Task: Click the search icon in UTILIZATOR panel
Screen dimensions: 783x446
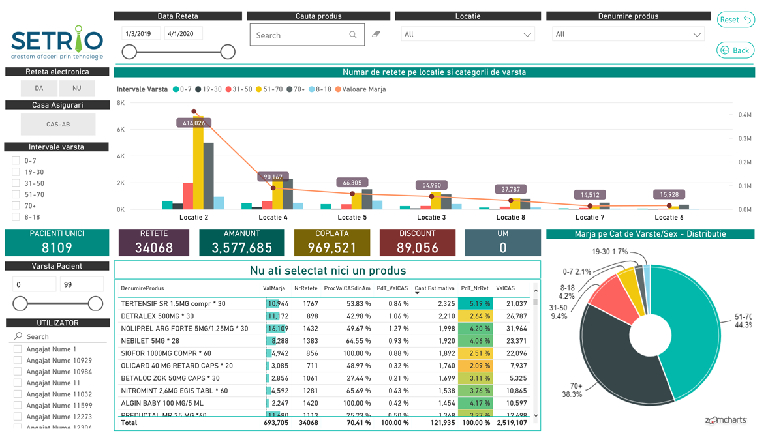Action: coord(18,336)
